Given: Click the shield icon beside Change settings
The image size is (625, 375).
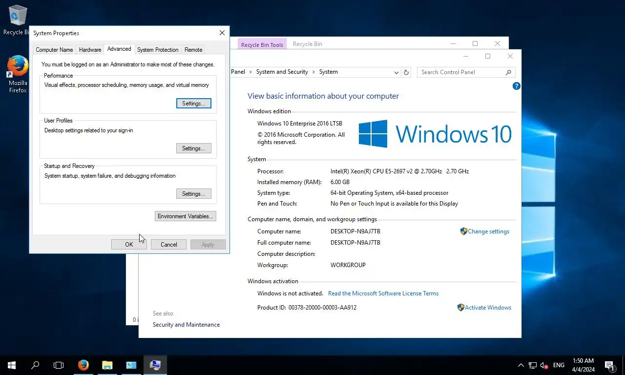Looking at the screenshot, I should tap(464, 231).
